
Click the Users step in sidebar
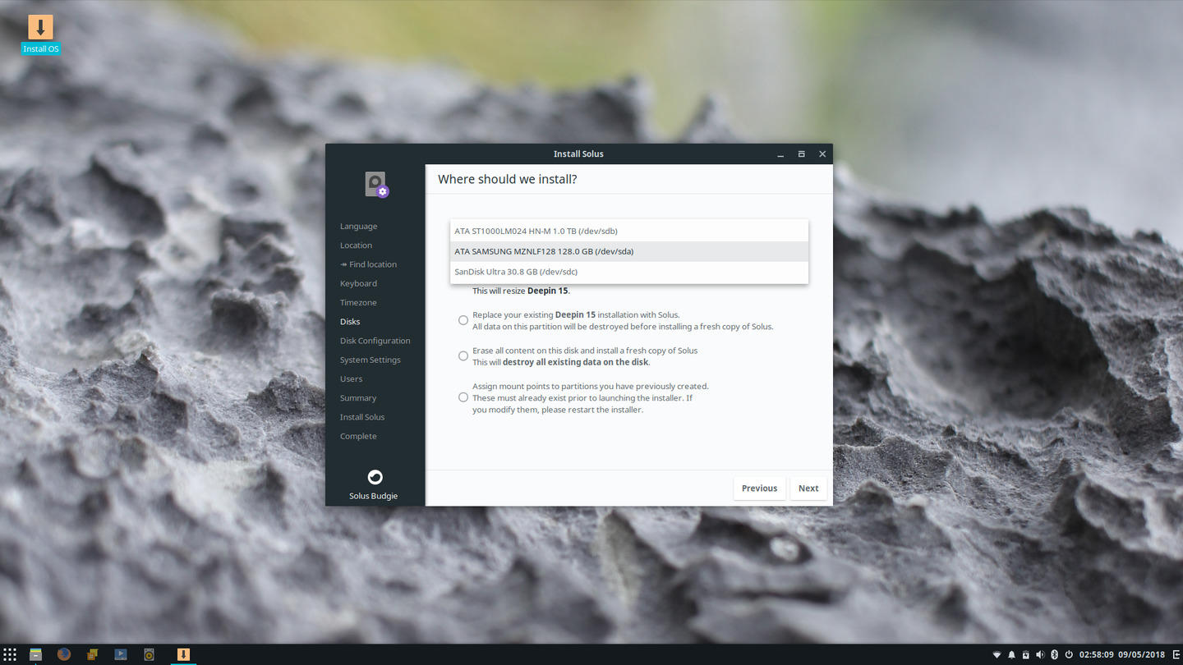click(x=352, y=379)
